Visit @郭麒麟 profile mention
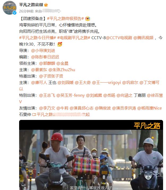The width and height of the screenshot is (166, 190). (x=47, y=63)
